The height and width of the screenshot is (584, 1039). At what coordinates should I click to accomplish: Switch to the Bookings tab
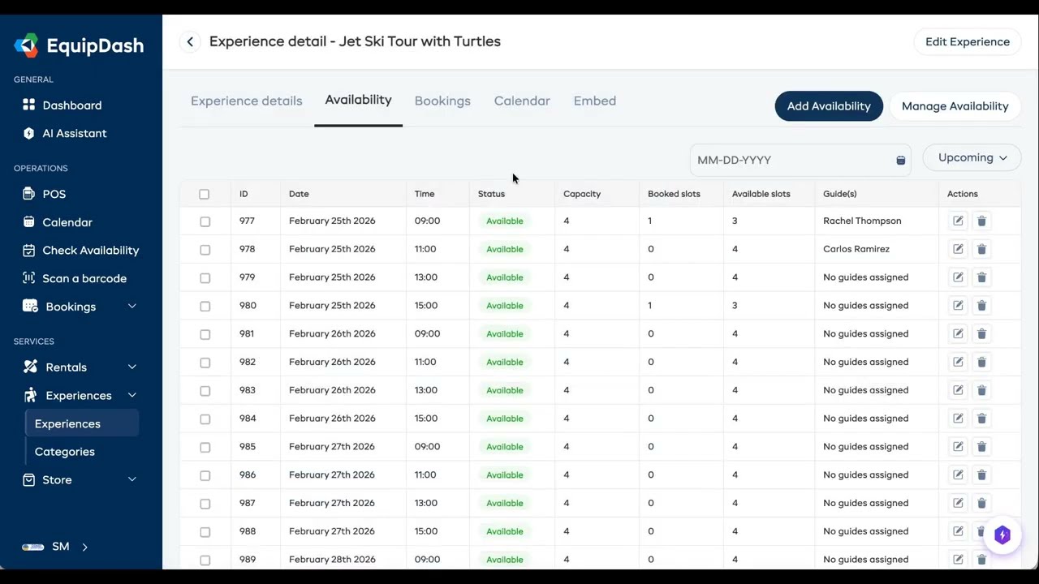pos(442,101)
